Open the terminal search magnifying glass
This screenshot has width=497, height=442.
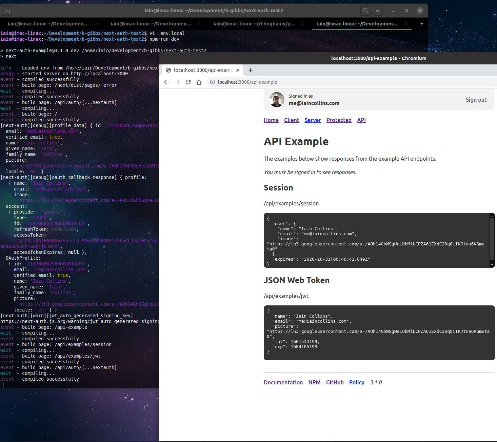tap(365, 10)
